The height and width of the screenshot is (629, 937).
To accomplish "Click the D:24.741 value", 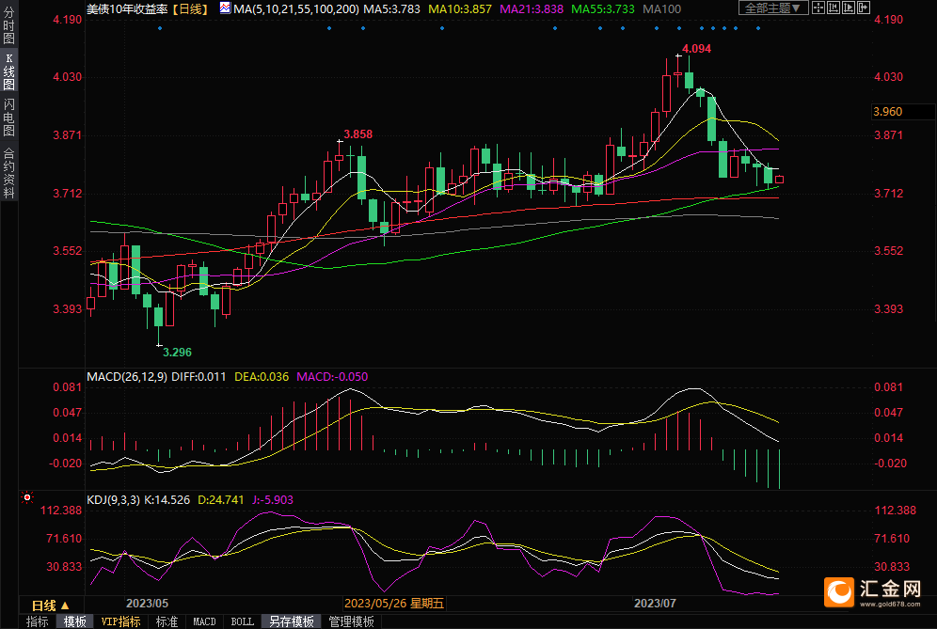I will pos(221,500).
